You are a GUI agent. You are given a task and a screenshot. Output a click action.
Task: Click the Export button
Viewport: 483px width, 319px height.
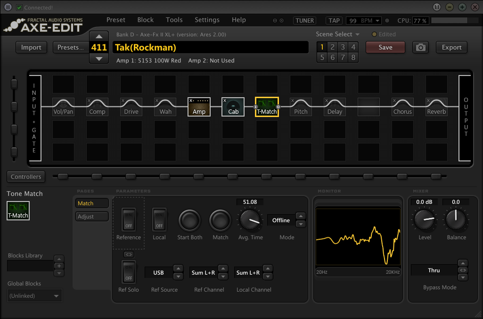click(x=451, y=48)
